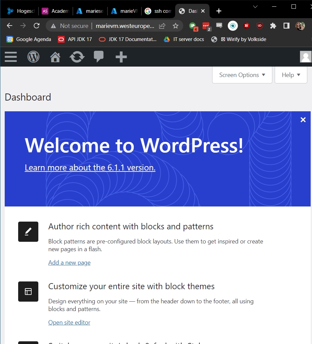
Task: Maximize the browser window
Action: click(294, 7)
